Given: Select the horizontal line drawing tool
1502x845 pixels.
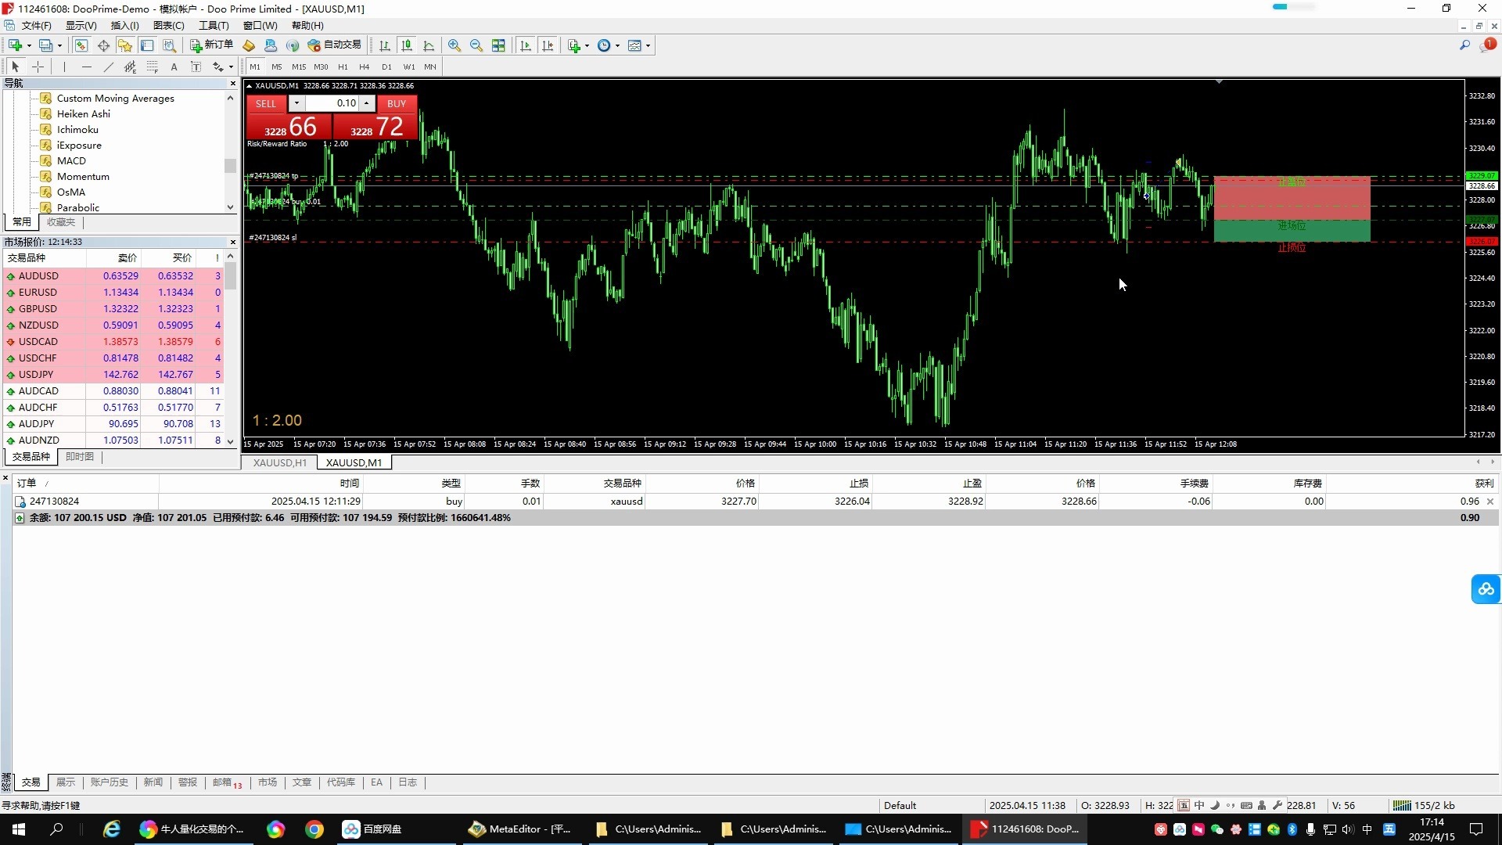Looking at the screenshot, I should click(87, 67).
